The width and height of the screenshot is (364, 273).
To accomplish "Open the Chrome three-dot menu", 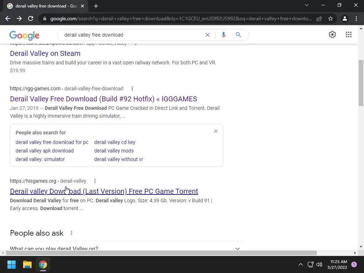I will (356, 18).
